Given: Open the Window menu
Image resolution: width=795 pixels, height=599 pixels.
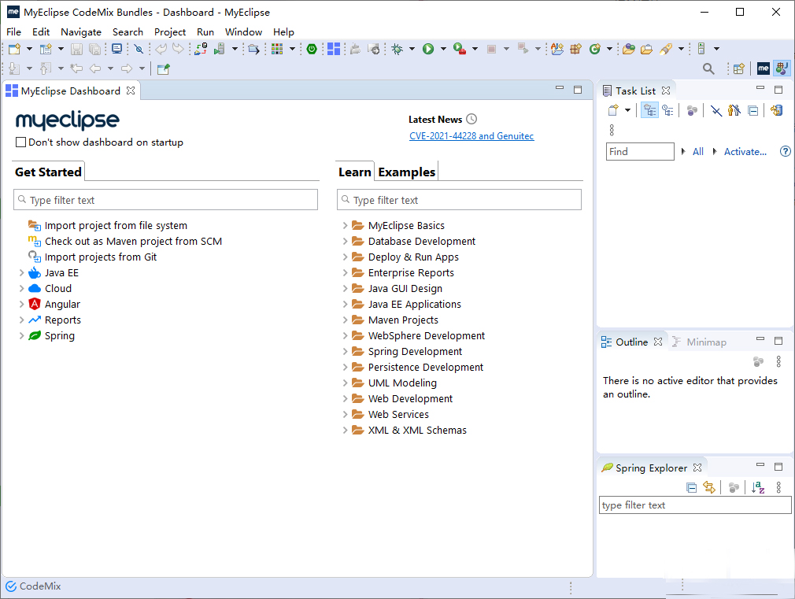Looking at the screenshot, I should pos(243,32).
